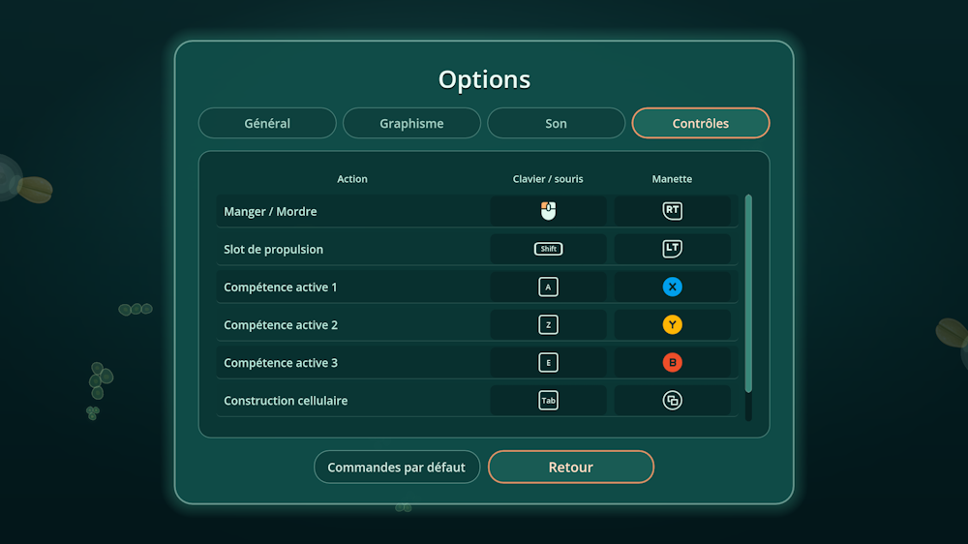Select the red B button binding
Viewport: 968px width, 544px height.
pyautogui.click(x=673, y=362)
